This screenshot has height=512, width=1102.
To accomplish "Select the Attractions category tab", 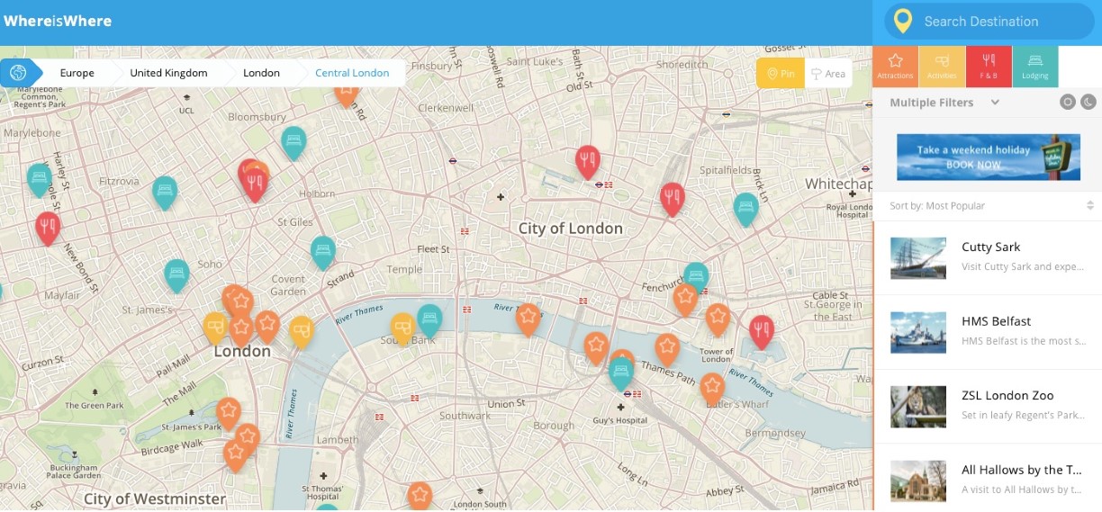I will [x=895, y=66].
